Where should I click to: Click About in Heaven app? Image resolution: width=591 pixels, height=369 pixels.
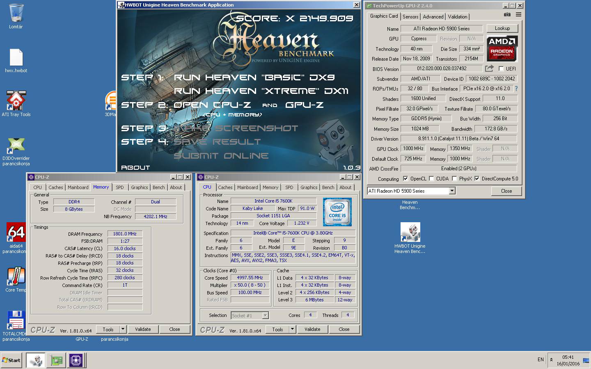point(136,168)
